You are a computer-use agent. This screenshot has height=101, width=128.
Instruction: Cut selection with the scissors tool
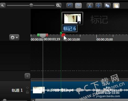click(x=90, y=5)
